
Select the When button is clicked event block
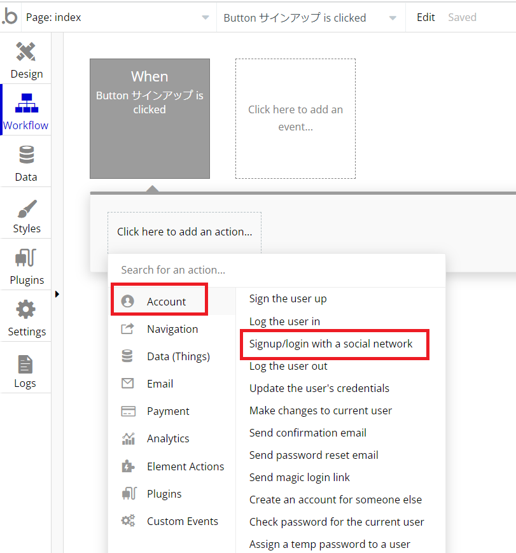(150, 118)
